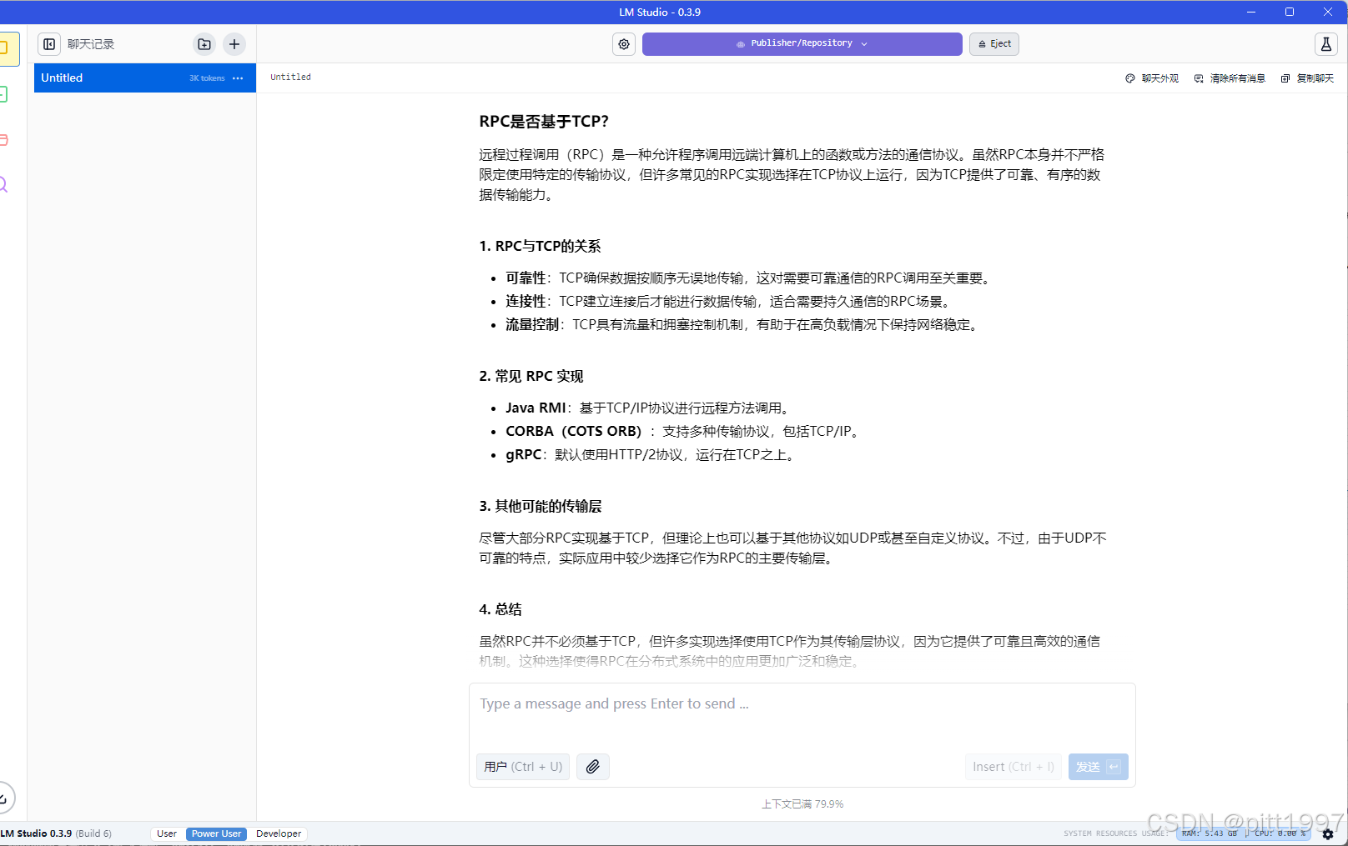Open the purple Discover search icon

click(3, 185)
